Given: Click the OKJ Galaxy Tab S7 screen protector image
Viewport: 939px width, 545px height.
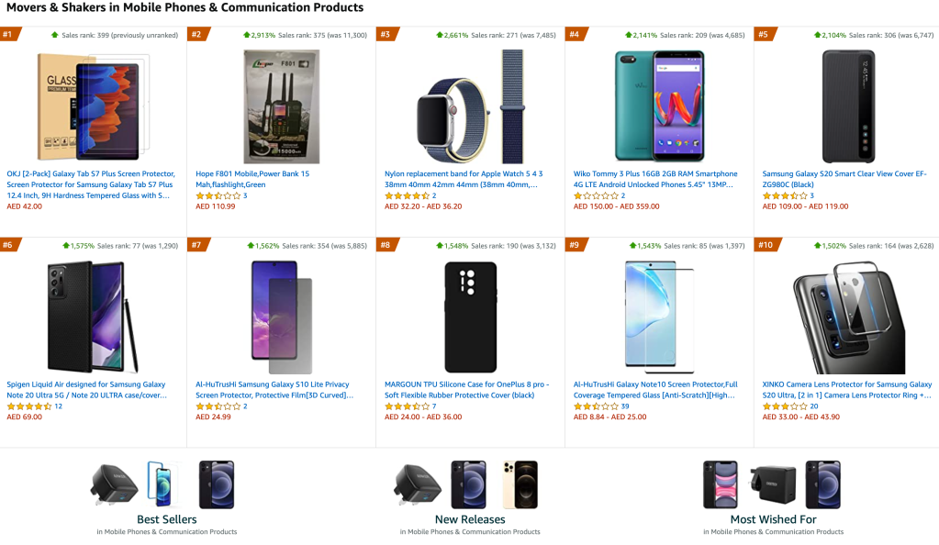Looking at the screenshot, I should click(92, 106).
